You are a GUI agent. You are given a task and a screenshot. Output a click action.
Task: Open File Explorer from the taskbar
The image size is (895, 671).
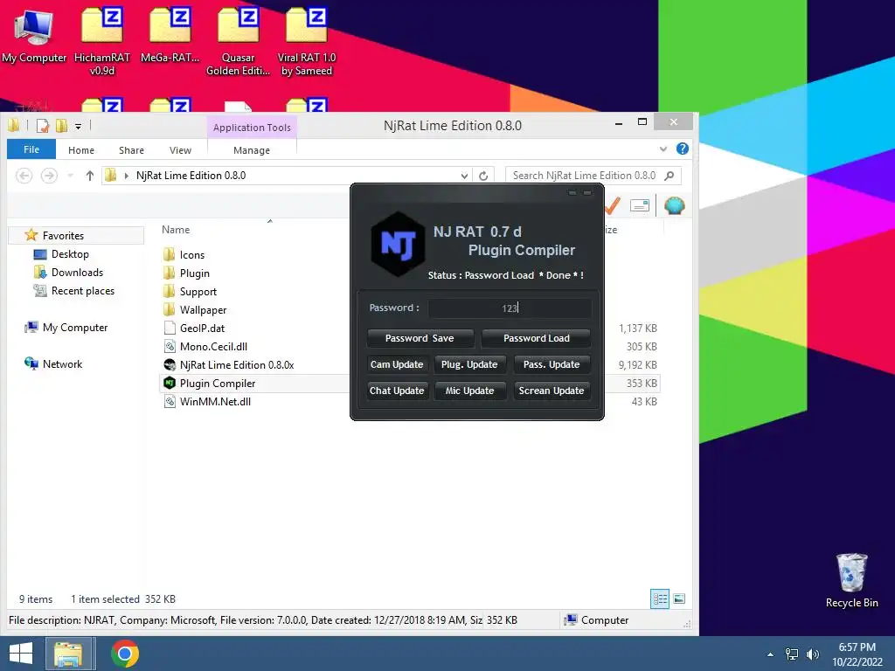coord(68,654)
